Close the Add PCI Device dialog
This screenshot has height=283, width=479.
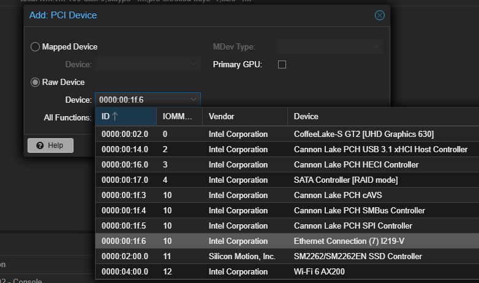[379, 15]
